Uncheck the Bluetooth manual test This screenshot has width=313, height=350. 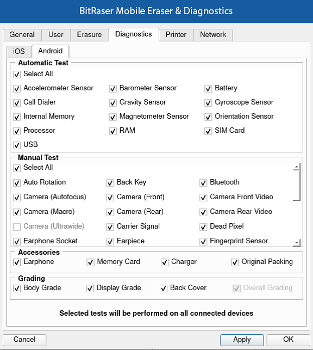203,183
